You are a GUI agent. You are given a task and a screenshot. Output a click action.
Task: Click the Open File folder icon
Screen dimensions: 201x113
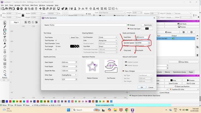point(7,8)
